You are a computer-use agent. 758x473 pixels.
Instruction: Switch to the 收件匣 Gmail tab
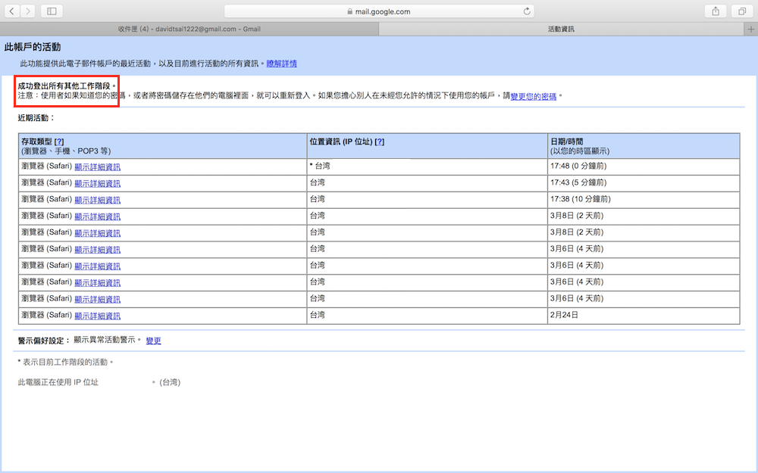pyautogui.click(x=189, y=29)
